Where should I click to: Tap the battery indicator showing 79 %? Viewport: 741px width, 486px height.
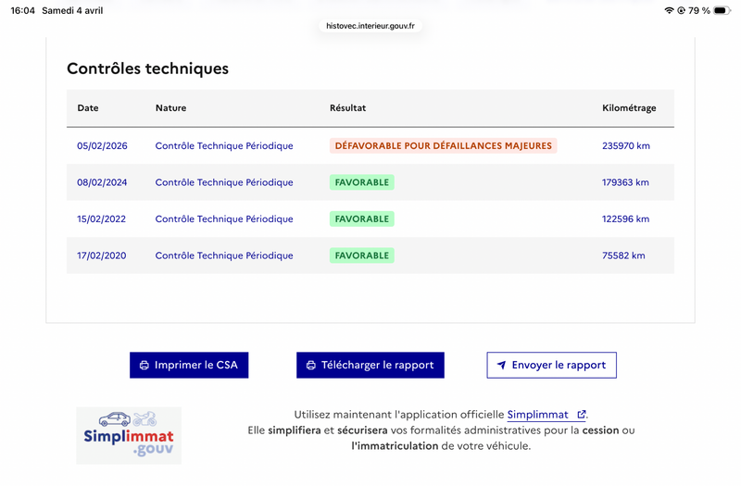point(722,10)
